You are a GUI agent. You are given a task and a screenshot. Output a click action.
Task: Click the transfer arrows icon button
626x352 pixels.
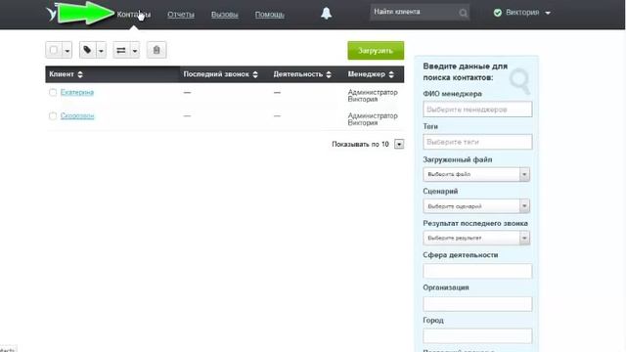(x=121, y=50)
